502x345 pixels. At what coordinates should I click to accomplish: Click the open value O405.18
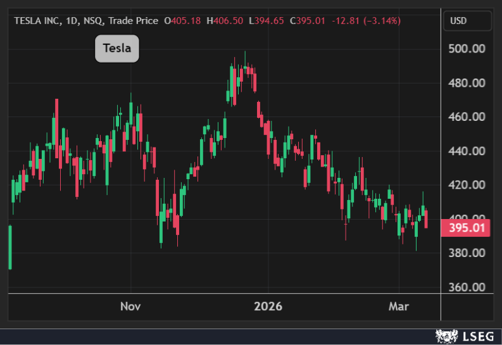(182, 21)
